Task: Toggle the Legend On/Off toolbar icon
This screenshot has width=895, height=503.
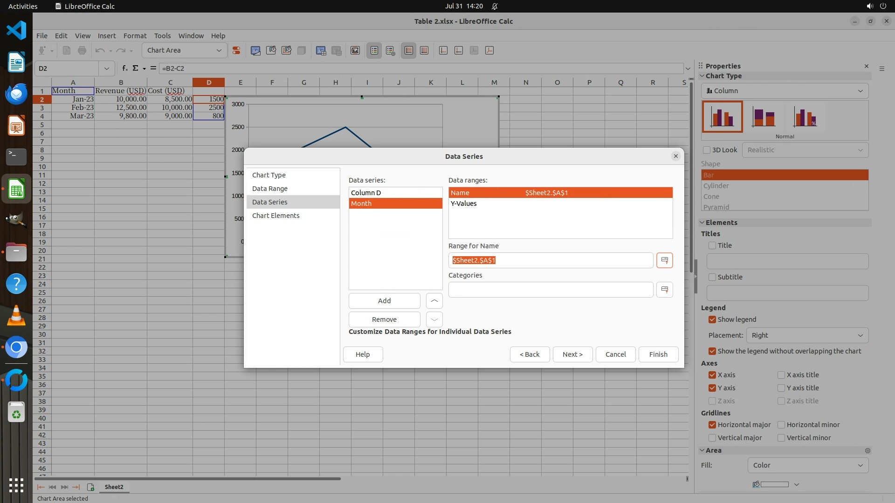Action: pos(374,50)
